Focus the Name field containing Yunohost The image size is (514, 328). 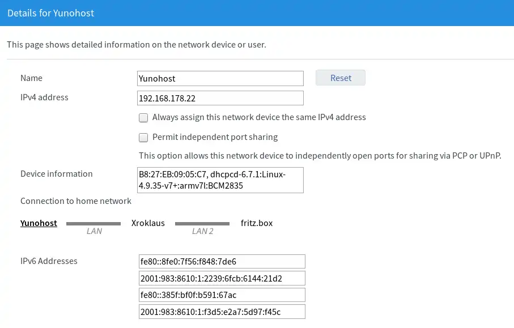220,79
